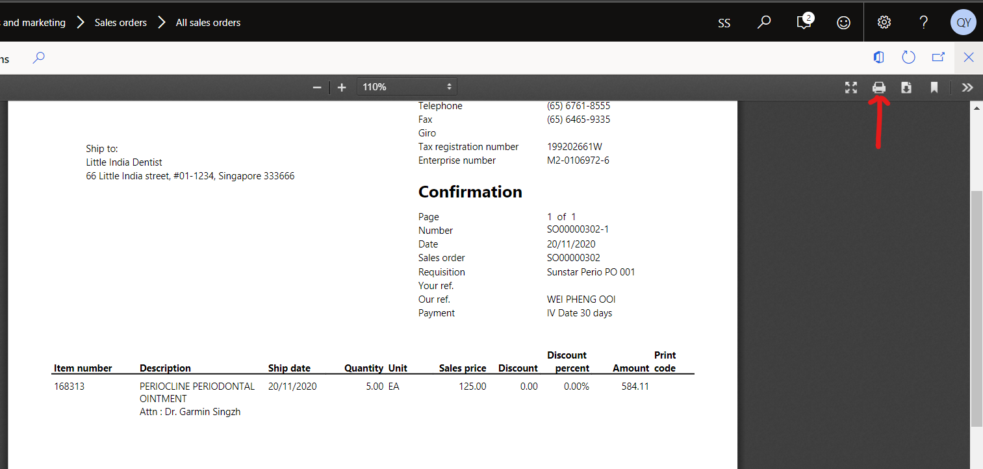Click tax registration number 199202661W
Image resolution: width=983 pixels, height=469 pixels.
[x=574, y=147]
